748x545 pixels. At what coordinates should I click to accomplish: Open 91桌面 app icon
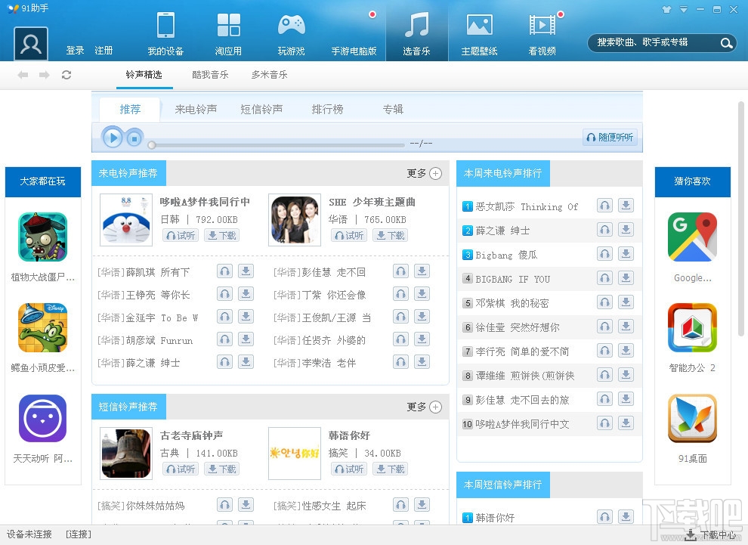[692, 419]
